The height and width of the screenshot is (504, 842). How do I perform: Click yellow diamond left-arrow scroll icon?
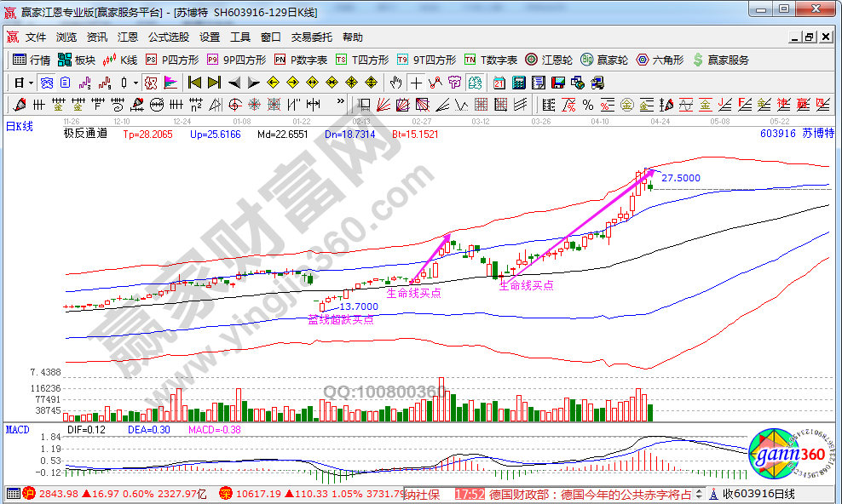tap(273, 83)
